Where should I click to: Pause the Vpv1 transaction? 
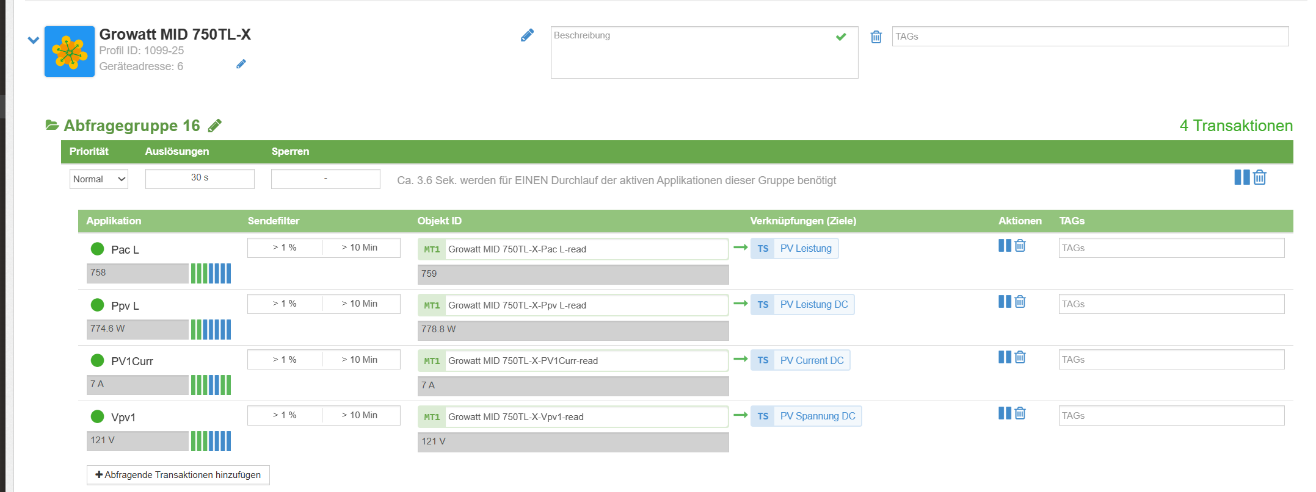point(1005,413)
